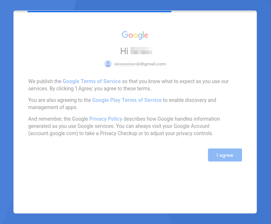Click 'Privacy Checkup' text in last paragraph

click(118, 133)
